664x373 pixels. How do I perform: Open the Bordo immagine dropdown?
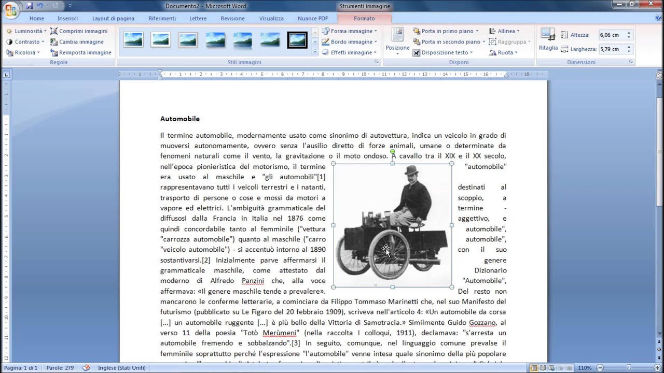[x=349, y=42]
